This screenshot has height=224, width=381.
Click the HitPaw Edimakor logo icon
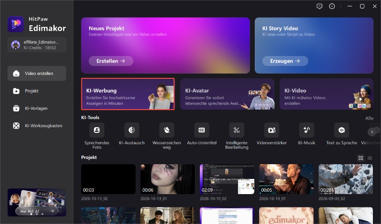16,24
